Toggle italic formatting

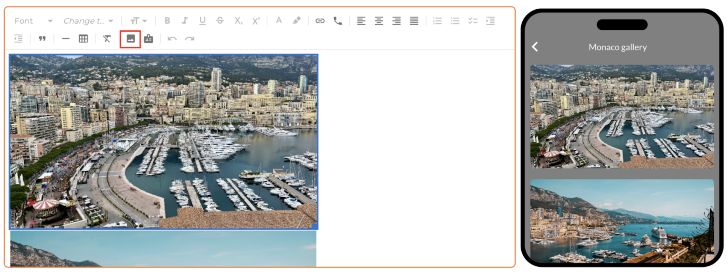(185, 21)
